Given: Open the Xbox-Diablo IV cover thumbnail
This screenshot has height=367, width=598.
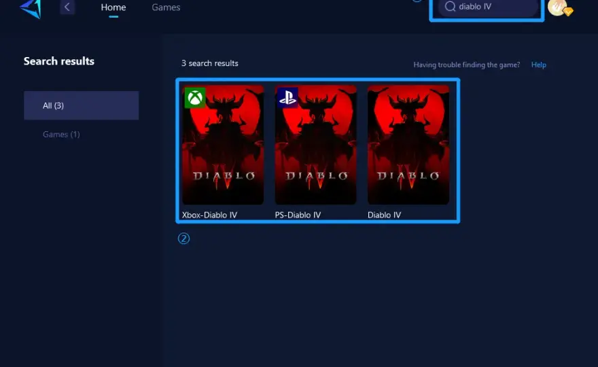Looking at the screenshot, I should click(223, 145).
